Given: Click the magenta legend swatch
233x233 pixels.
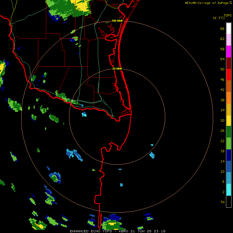Looking at the screenshot, I should (x=229, y=52).
